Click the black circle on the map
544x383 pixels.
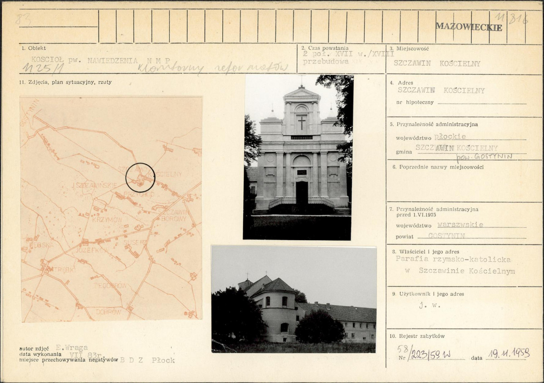click(140, 177)
